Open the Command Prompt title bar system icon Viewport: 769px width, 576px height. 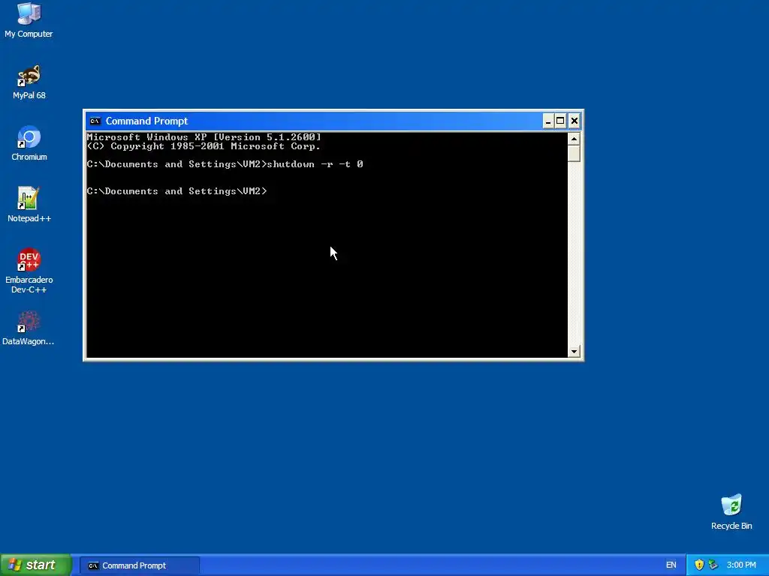[95, 121]
